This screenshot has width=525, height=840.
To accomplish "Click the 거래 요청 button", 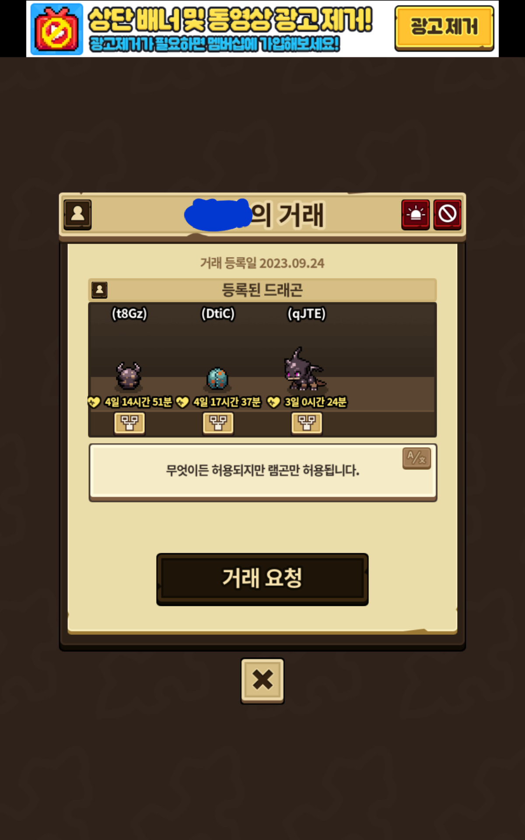I will (262, 579).
